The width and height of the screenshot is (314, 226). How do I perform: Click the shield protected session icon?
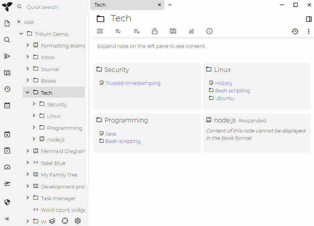(x=7, y=202)
